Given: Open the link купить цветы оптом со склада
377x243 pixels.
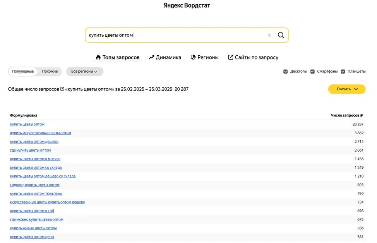Looking at the screenshot, I should [x=36, y=168].
